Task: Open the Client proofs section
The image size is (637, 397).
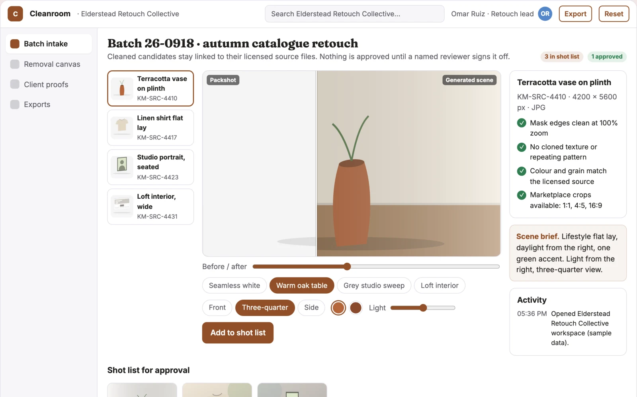Action: tap(49, 84)
